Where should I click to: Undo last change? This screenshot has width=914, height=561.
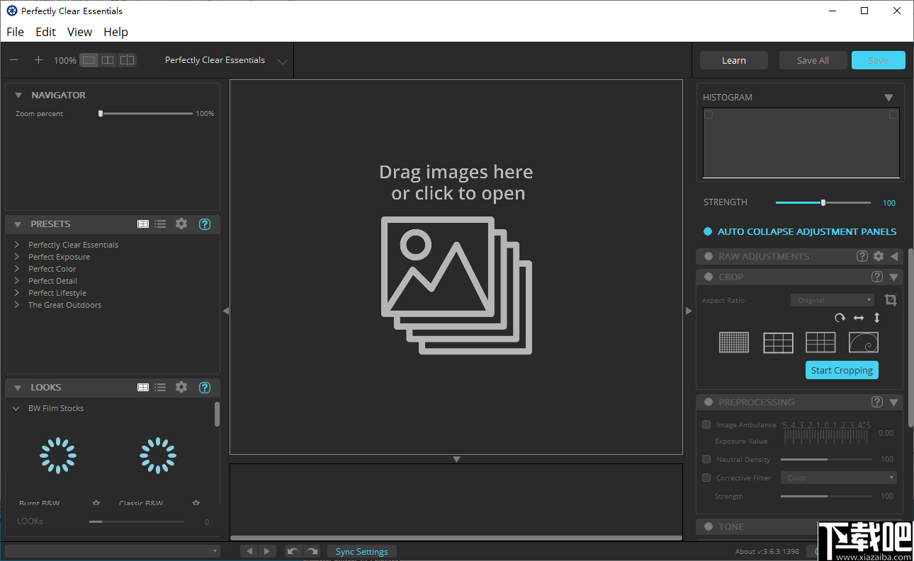pos(293,551)
